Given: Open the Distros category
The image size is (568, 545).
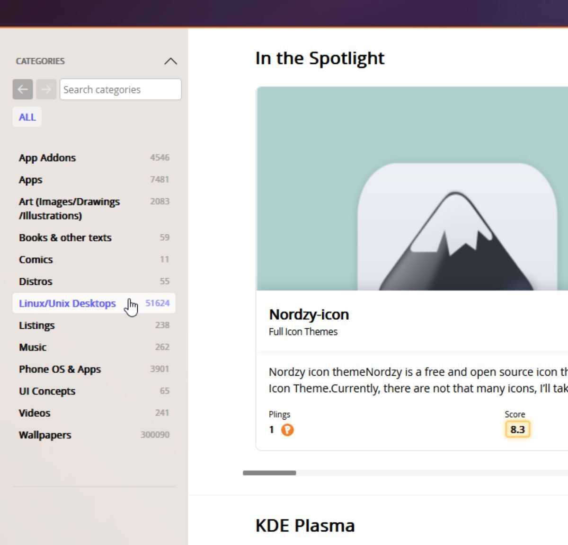Looking at the screenshot, I should [94, 281].
